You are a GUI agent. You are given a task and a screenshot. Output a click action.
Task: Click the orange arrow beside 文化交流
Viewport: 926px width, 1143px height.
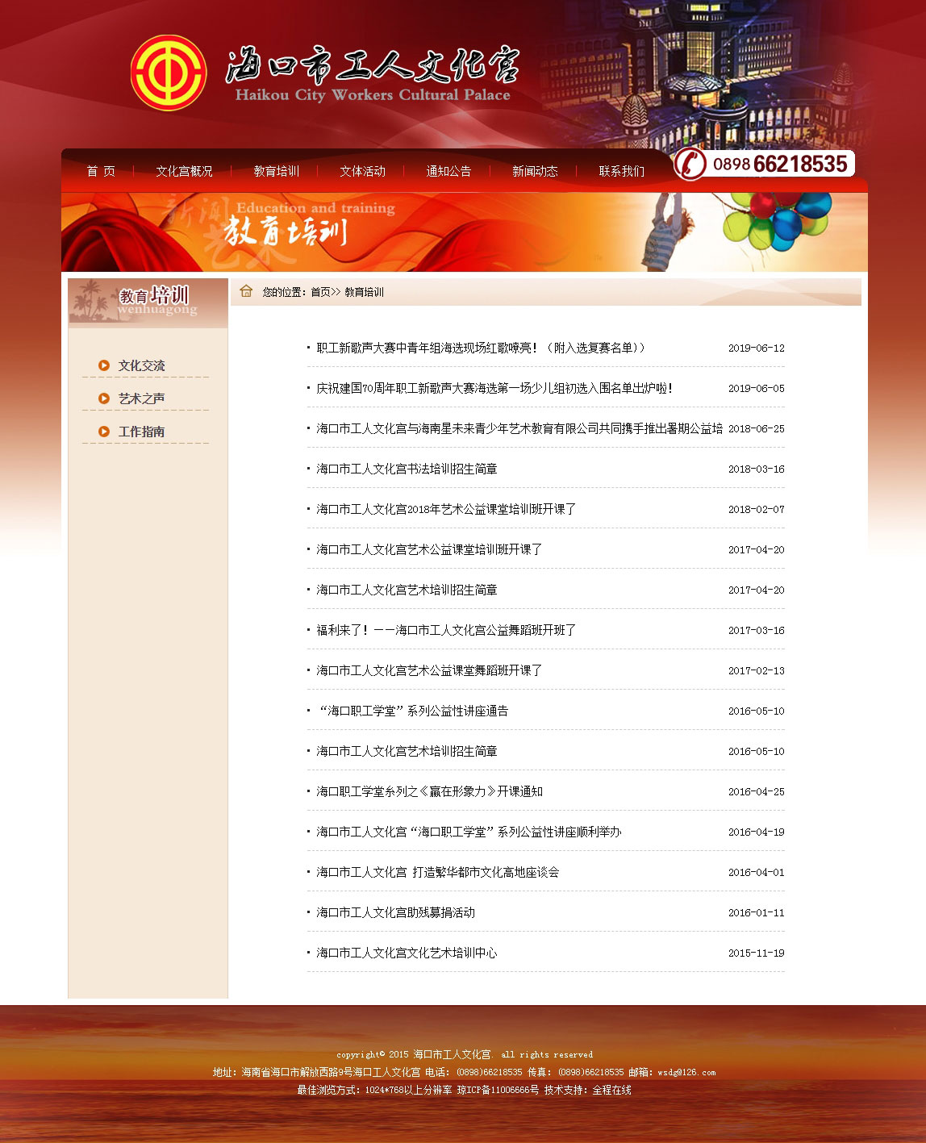104,365
